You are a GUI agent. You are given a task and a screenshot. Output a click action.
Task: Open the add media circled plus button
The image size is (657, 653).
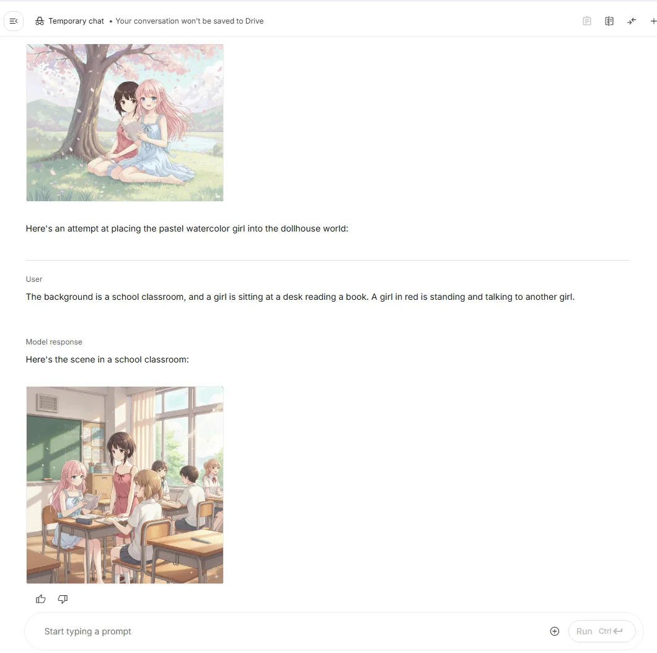(554, 631)
